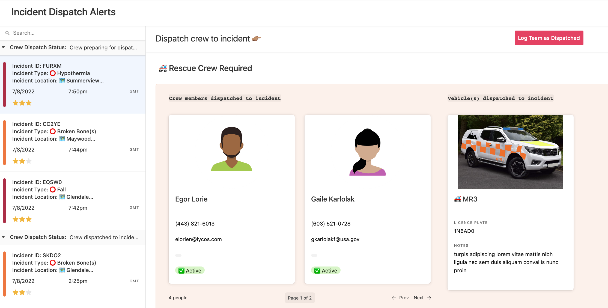
Task: Click Log Team as Dispatched button
Action: (x=549, y=38)
